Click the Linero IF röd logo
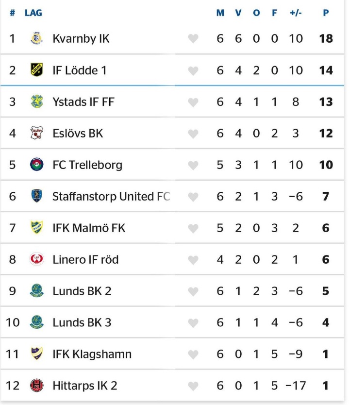The width and height of the screenshot is (350, 405). click(x=36, y=259)
